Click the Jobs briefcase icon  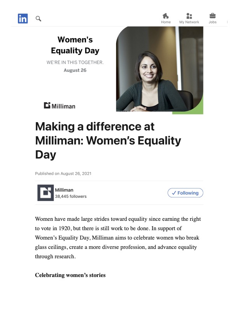(212, 16)
